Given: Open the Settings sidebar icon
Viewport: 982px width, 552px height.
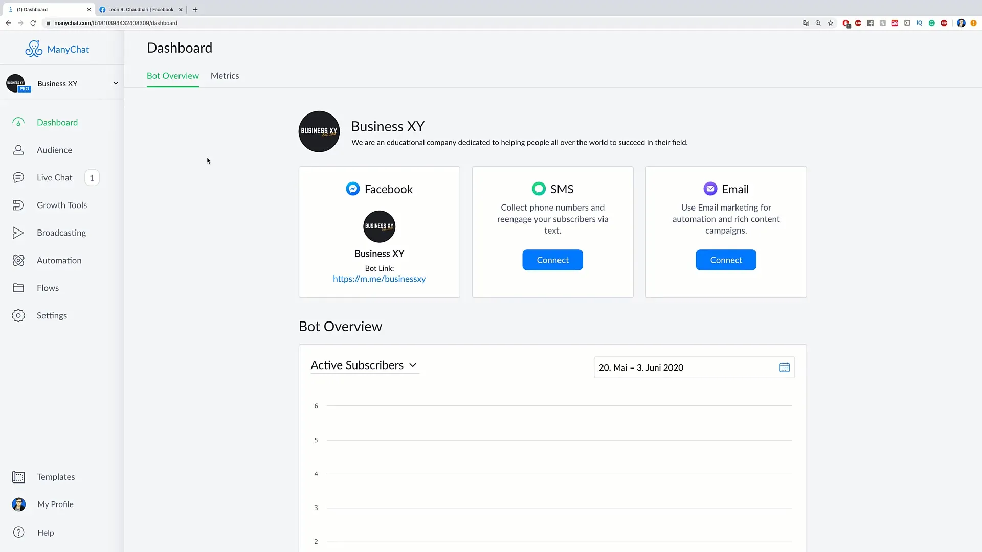Looking at the screenshot, I should [x=18, y=315].
